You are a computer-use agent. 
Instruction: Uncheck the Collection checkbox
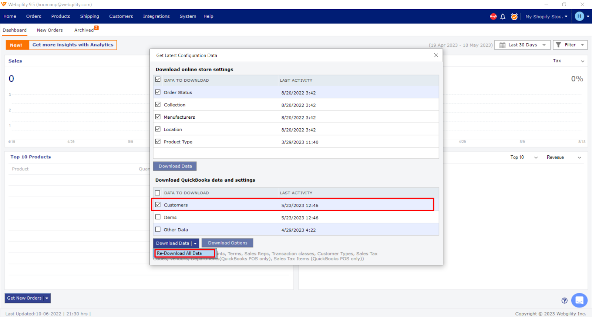tap(158, 104)
